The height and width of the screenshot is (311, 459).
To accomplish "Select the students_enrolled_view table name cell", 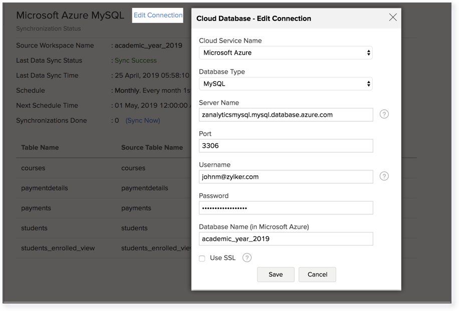I will tap(58, 248).
